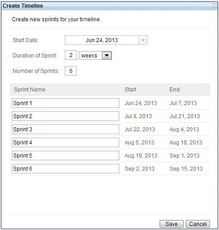Close the Create Timeline dialog
The image size is (219, 230).
tap(215, 5)
